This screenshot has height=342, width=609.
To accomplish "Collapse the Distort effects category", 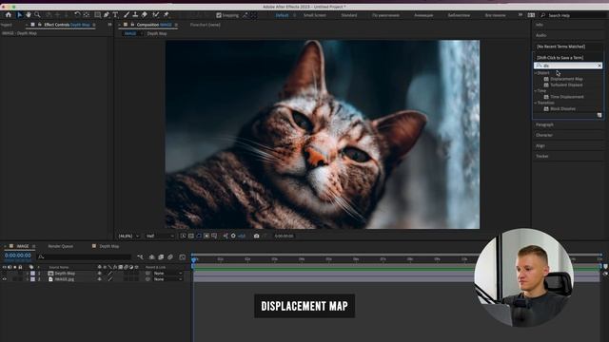I will click(x=536, y=73).
